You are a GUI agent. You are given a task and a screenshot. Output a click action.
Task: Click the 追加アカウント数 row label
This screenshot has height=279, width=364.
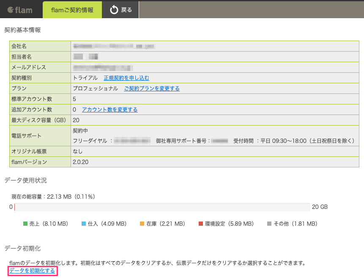[32, 109]
